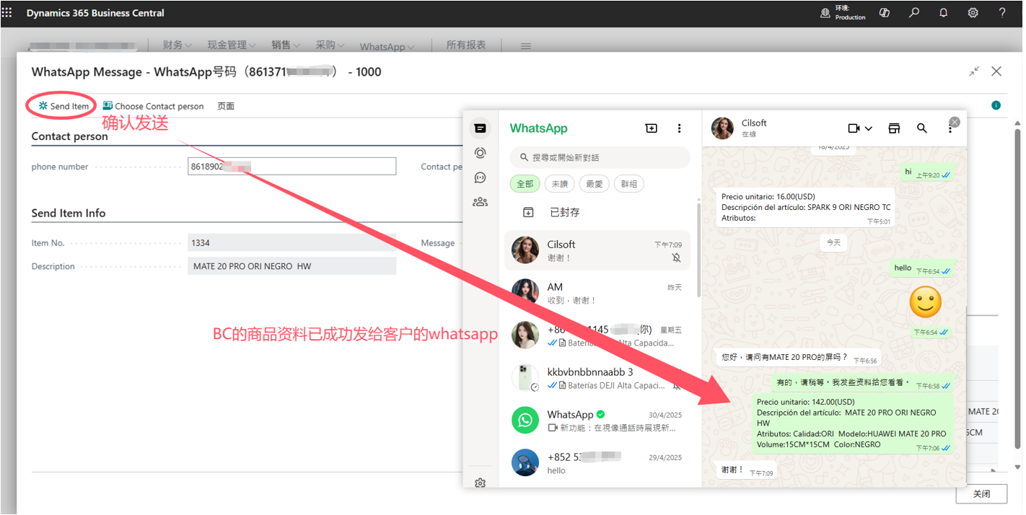Open WhatsApp Communities icon in sidebar
The height and width of the screenshot is (515, 1026).
coord(480,202)
